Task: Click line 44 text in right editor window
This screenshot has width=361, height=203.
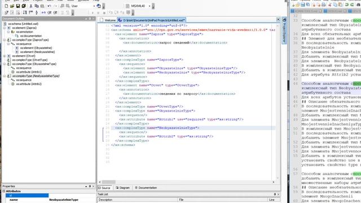Action: (331, 88)
